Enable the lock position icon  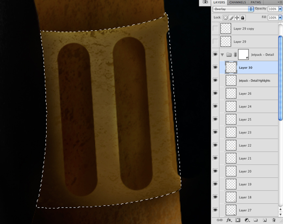[x=237, y=18]
